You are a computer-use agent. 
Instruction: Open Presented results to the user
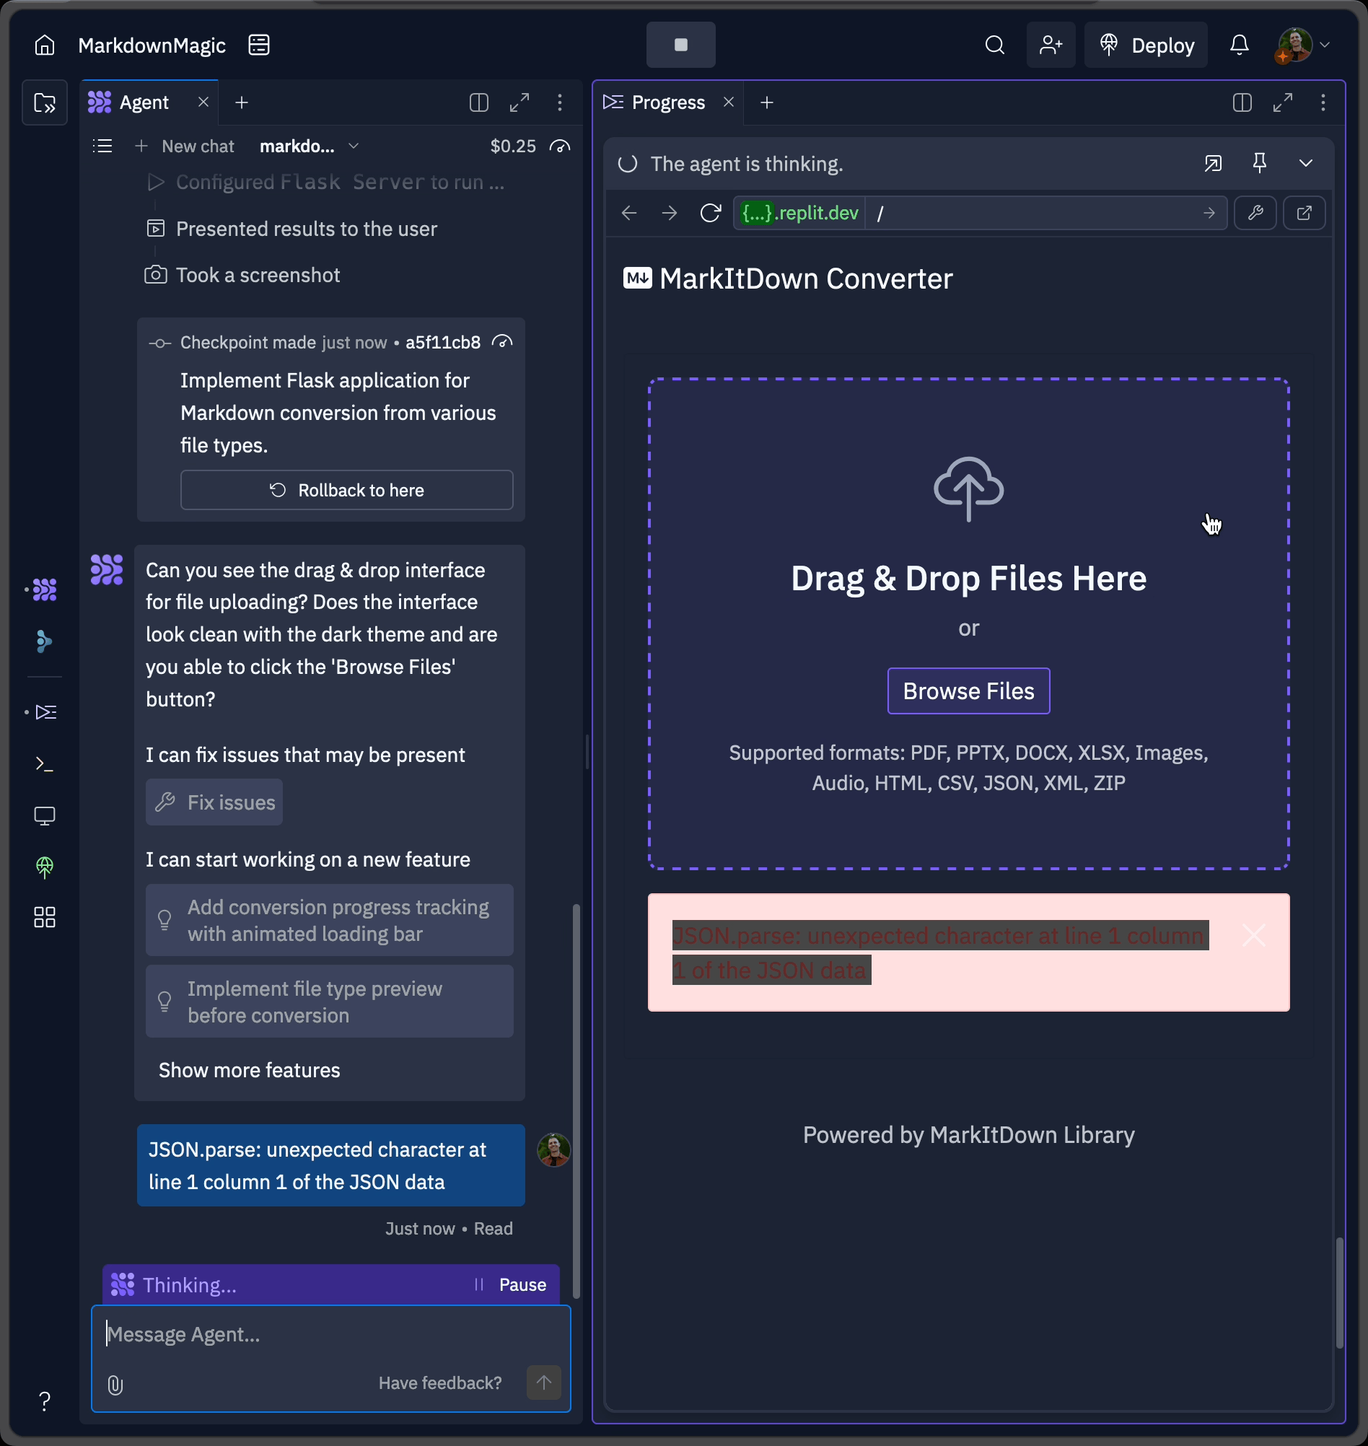pos(291,229)
